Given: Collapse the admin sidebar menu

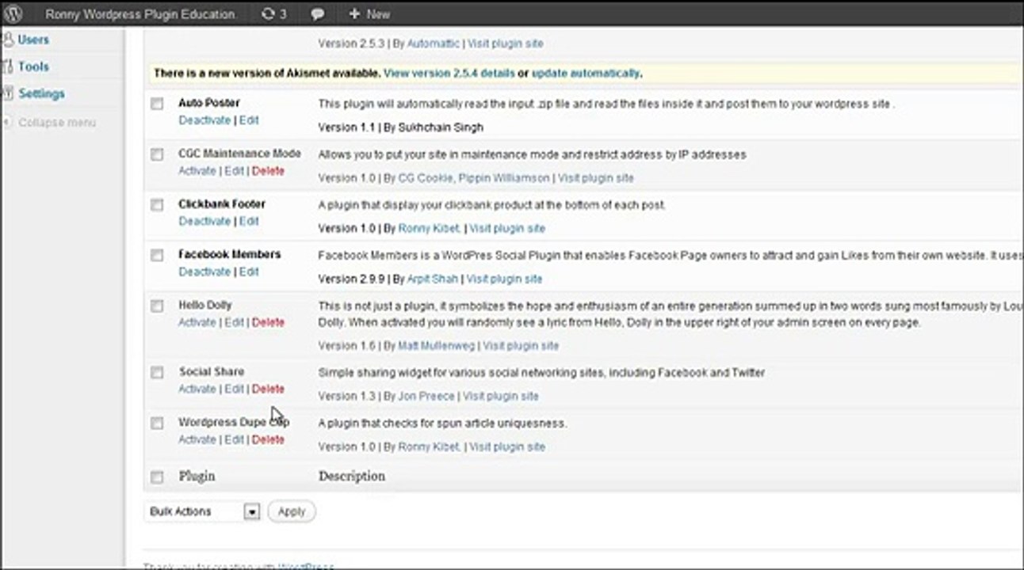Looking at the screenshot, I should [x=57, y=123].
